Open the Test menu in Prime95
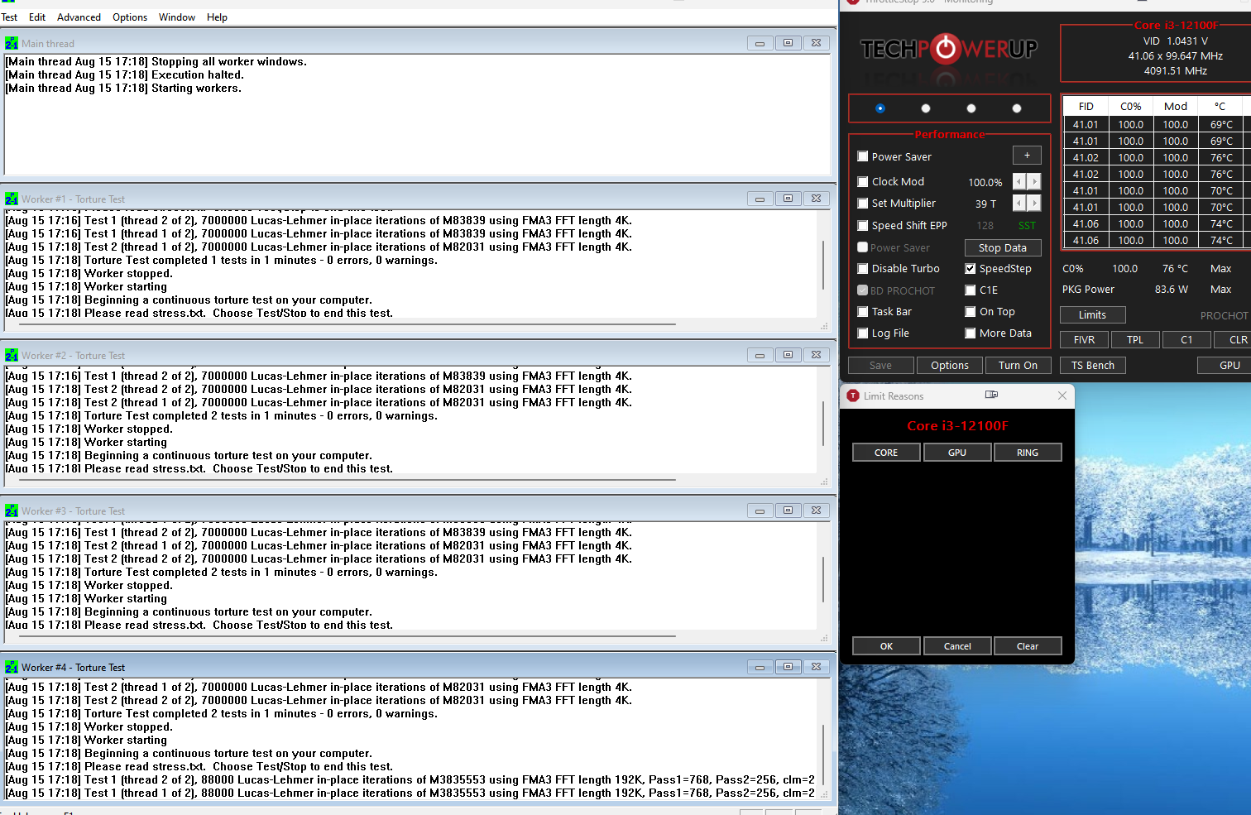 coord(9,17)
